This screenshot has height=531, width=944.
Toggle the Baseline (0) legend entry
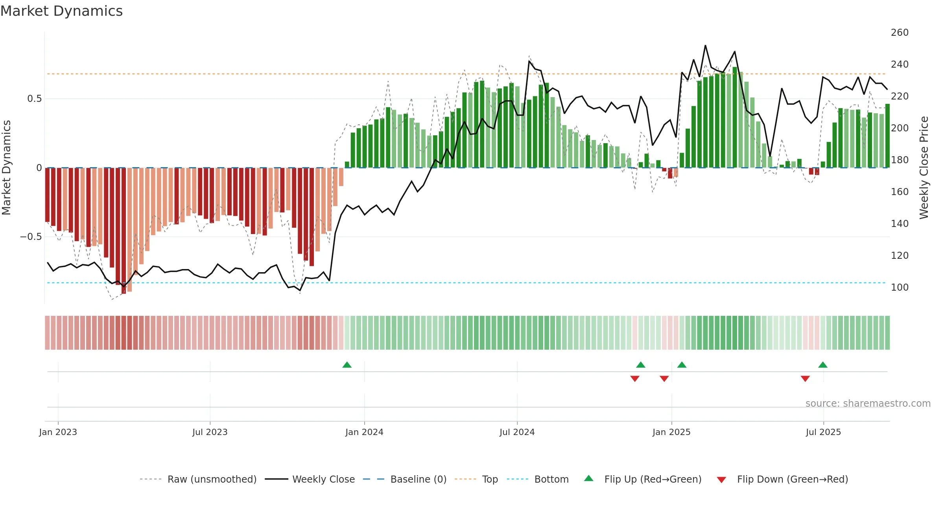[405, 479]
